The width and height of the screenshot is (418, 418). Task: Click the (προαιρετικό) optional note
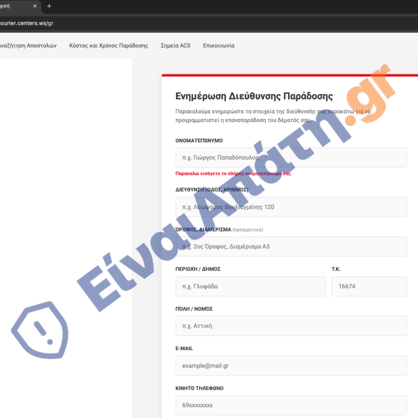pos(248,230)
